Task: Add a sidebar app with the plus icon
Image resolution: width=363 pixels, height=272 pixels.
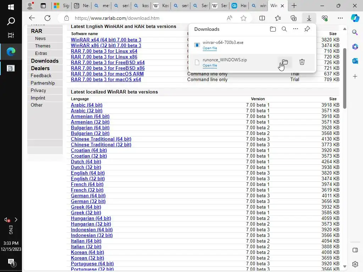Action: tap(355, 76)
